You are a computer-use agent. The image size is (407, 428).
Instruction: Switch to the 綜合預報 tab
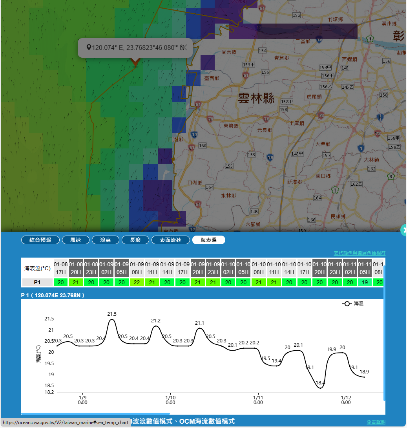[x=40, y=240]
